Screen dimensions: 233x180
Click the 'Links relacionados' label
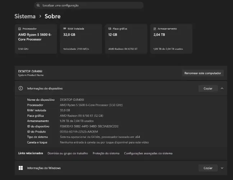click(x=31, y=153)
